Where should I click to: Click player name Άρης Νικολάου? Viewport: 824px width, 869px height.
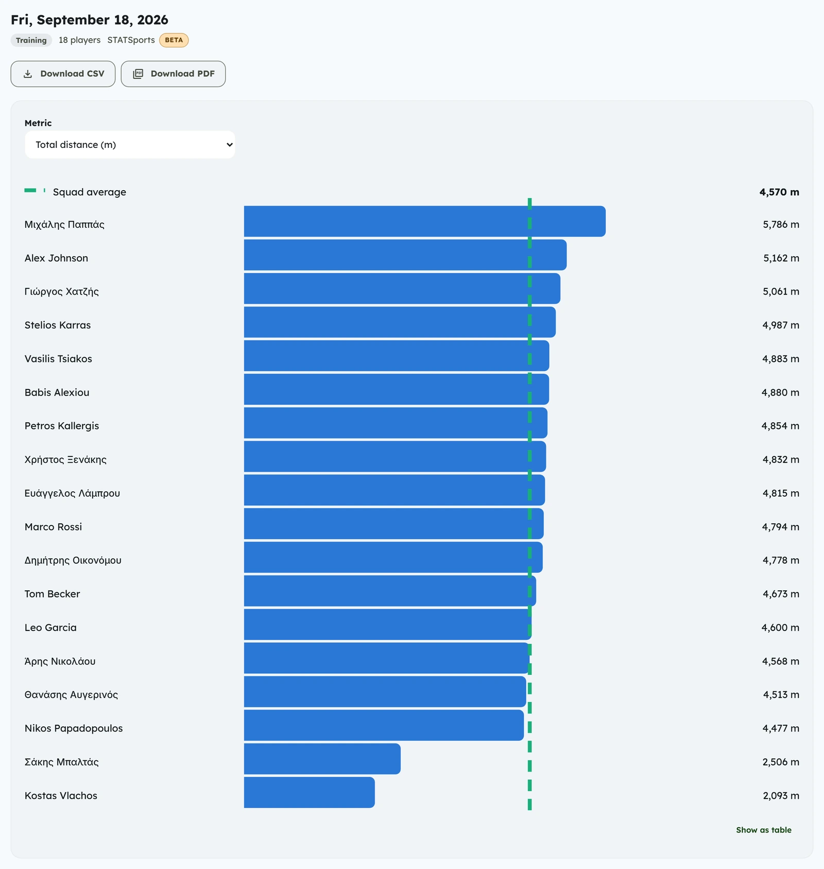click(60, 661)
